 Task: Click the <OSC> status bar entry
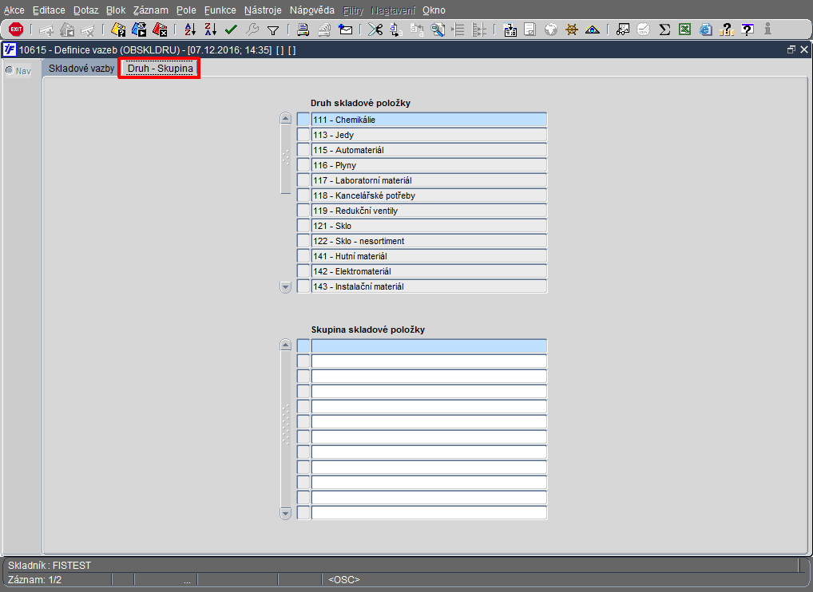click(343, 579)
